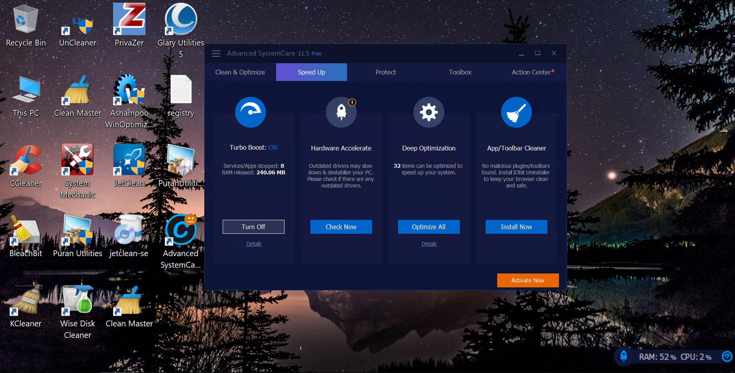The image size is (735, 373).
Task: Click Install Now for App/Toolbar Cleaner
Action: 517,227
